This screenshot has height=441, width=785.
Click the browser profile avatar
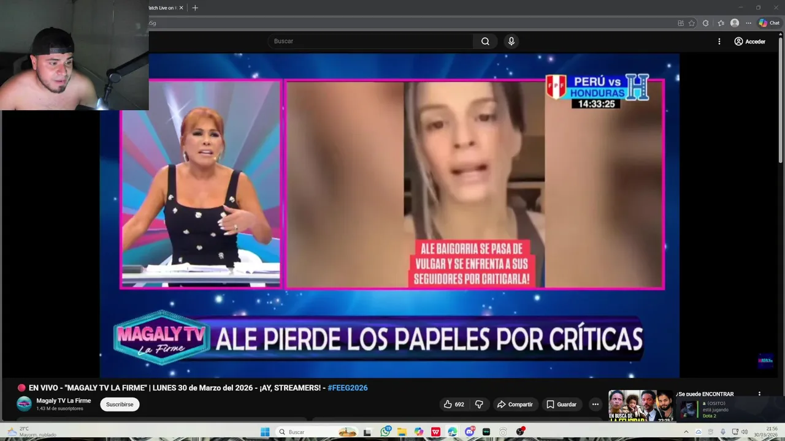(735, 23)
